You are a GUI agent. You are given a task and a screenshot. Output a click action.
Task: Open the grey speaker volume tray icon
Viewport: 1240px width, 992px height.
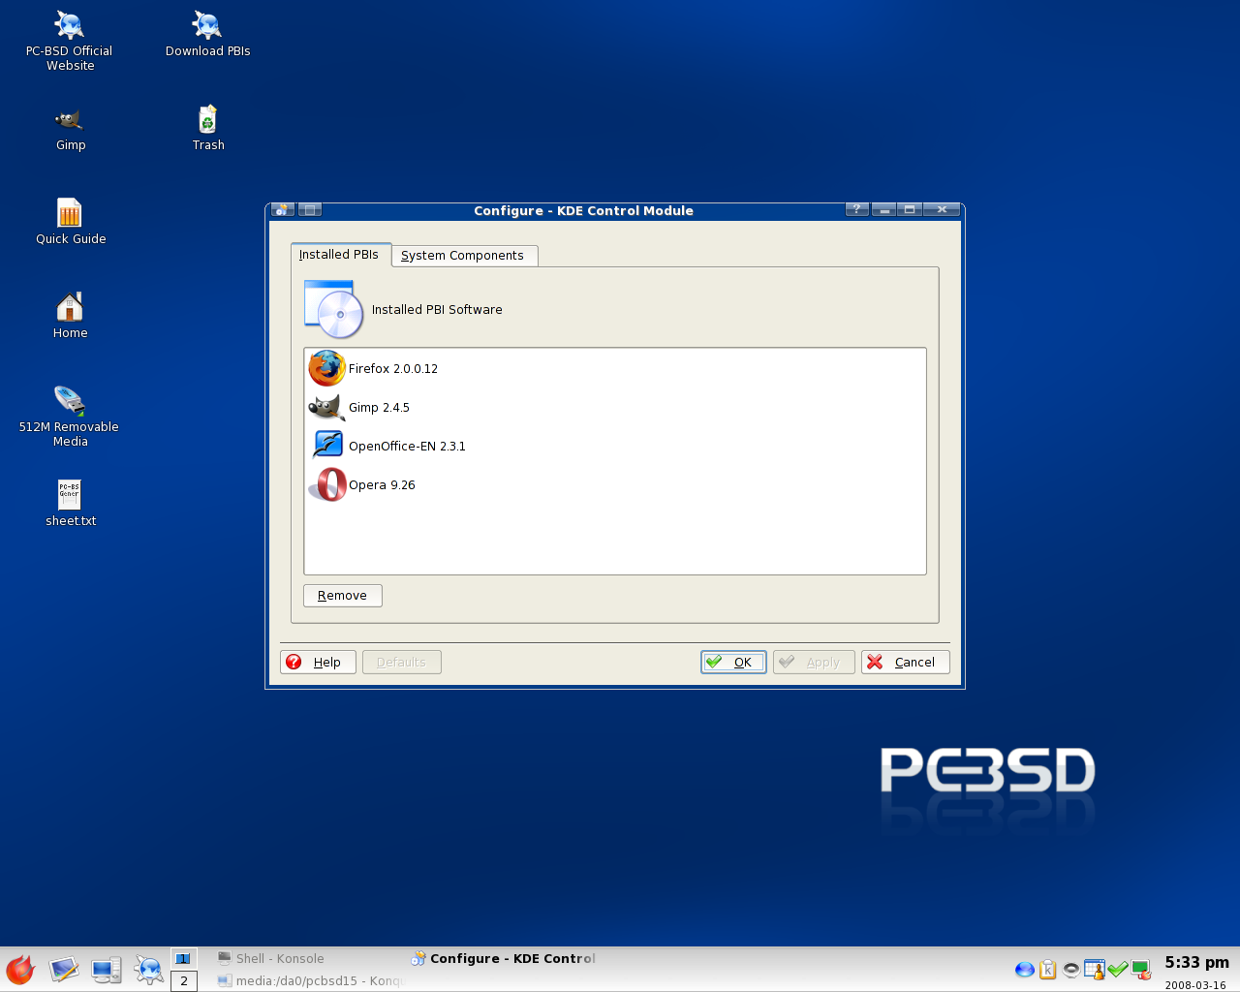point(1070,970)
